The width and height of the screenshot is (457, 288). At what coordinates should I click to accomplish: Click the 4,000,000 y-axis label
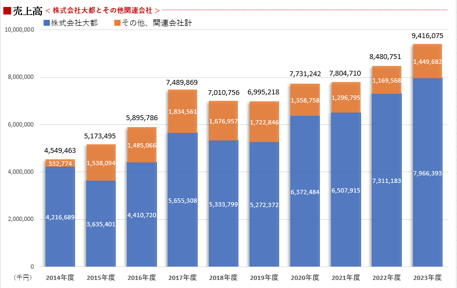coord(21,172)
